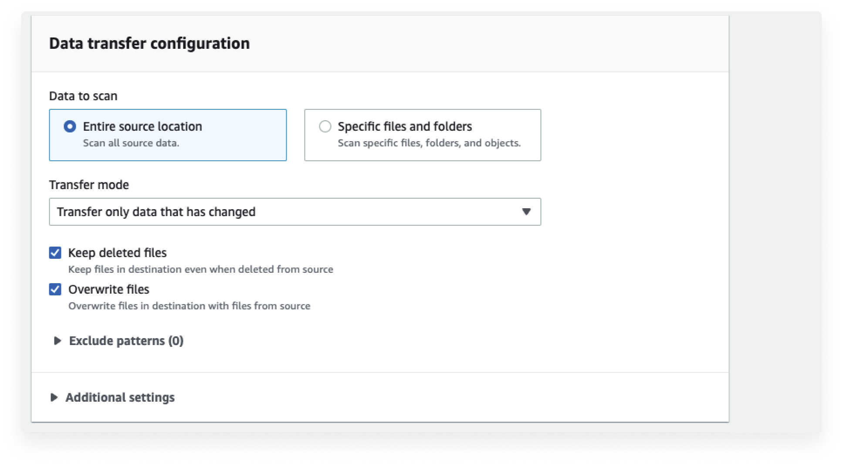The width and height of the screenshot is (843, 464).
Task: Click the 'Data transfer configuration' heading
Action: click(149, 43)
